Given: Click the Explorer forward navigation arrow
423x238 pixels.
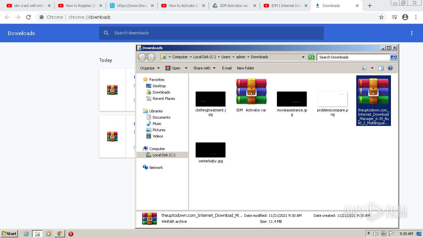Looking at the screenshot, I should pyautogui.click(x=151, y=57).
